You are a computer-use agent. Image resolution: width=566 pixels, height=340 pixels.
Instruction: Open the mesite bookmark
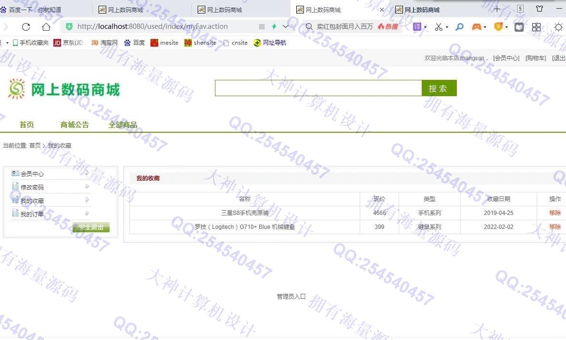pyautogui.click(x=164, y=43)
